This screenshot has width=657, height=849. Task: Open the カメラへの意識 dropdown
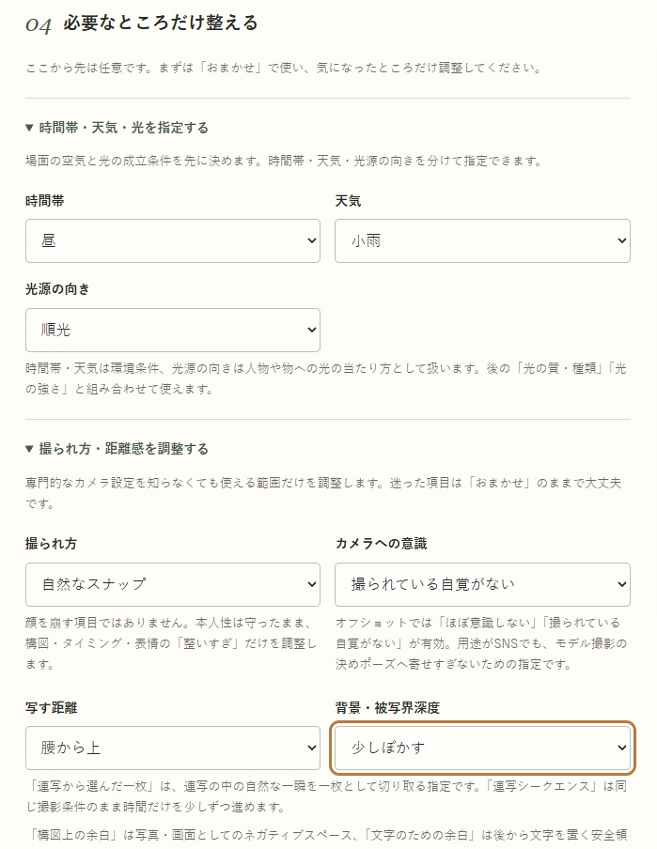click(x=482, y=584)
